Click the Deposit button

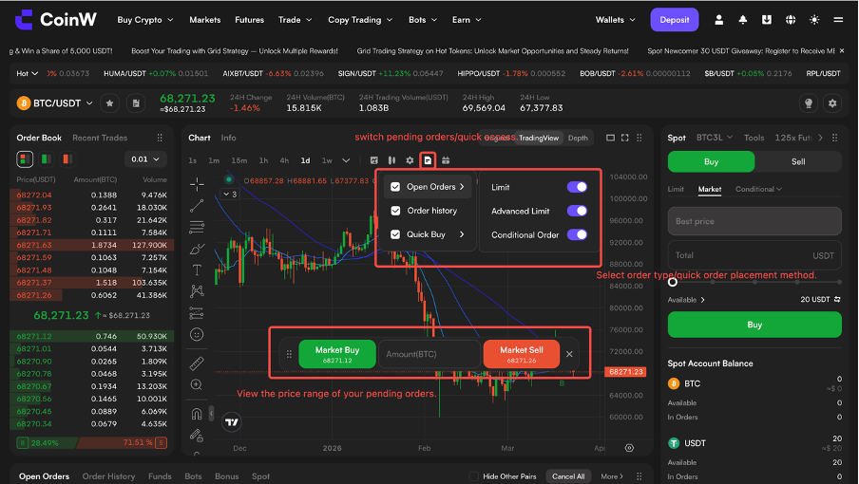tap(675, 20)
